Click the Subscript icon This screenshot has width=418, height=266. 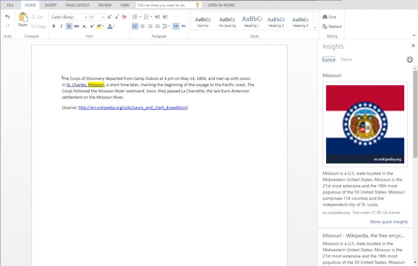(84, 26)
